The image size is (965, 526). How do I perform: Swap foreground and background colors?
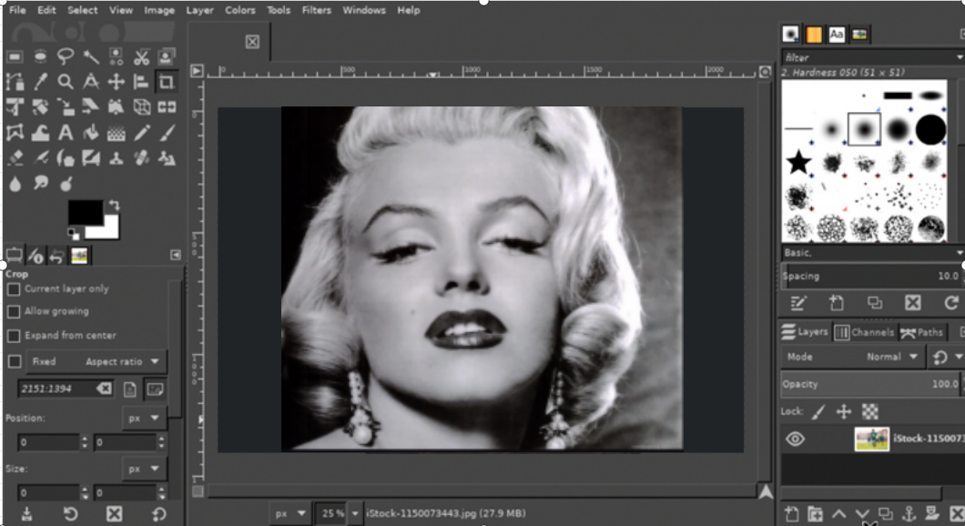tap(115, 205)
